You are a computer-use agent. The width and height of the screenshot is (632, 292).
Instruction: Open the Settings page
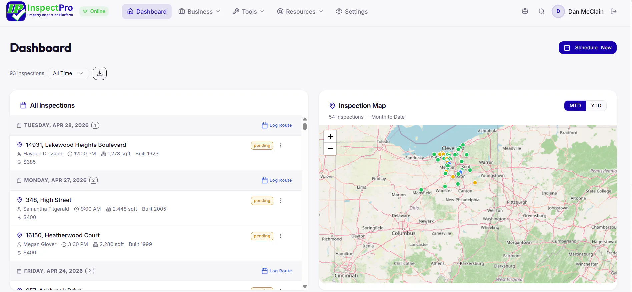[352, 11]
